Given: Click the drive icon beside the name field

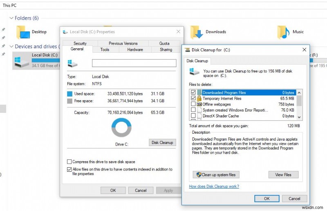Looking at the screenshot, I should (x=72, y=63).
